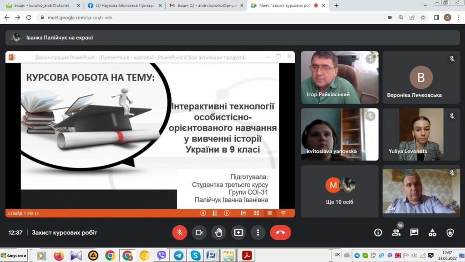Viewport: 465px width, 262px height.
Task: Click the Present now screen share icon
Action: click(238, 232)
